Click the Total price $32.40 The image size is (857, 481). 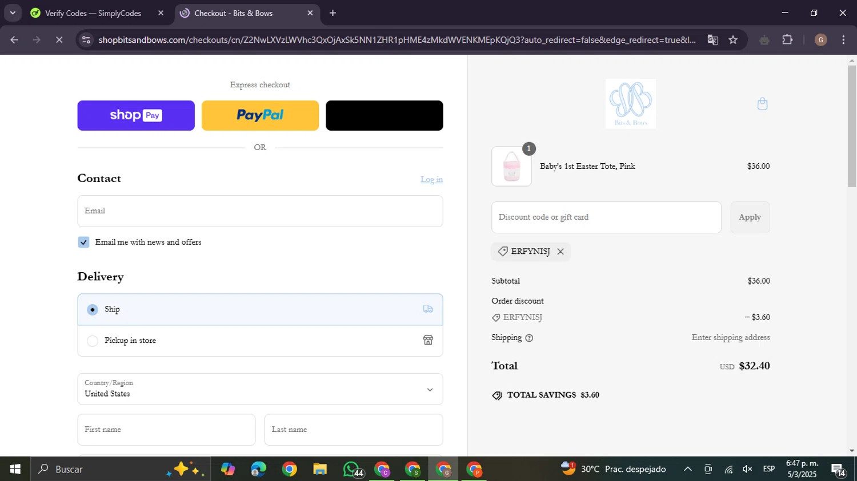click(x=754, y=366)
